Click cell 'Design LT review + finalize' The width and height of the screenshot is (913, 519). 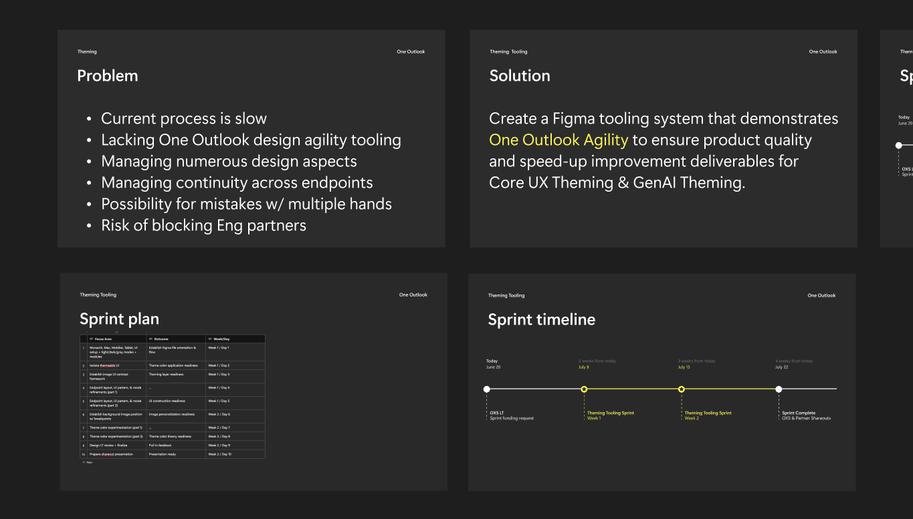coord(117,445)
